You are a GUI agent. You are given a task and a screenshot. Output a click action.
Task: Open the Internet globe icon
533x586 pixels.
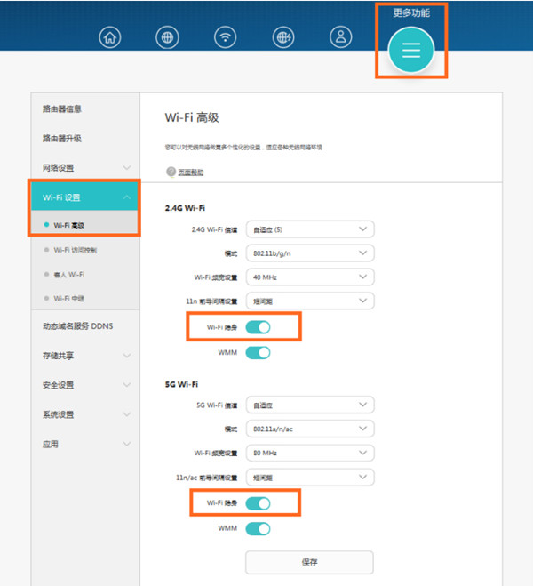point(167,37)
